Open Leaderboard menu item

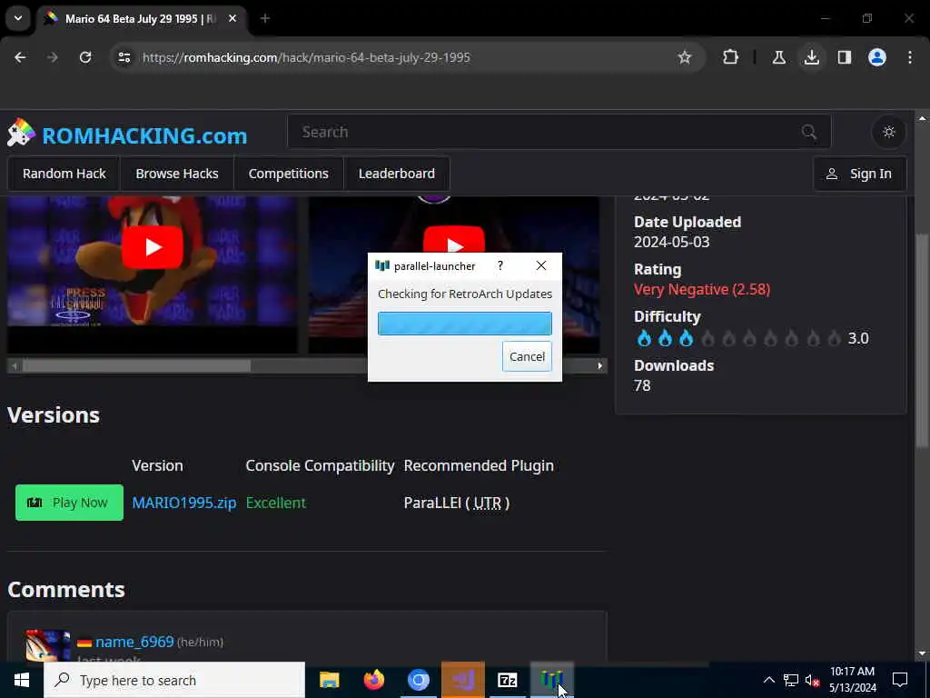[396, 174]
